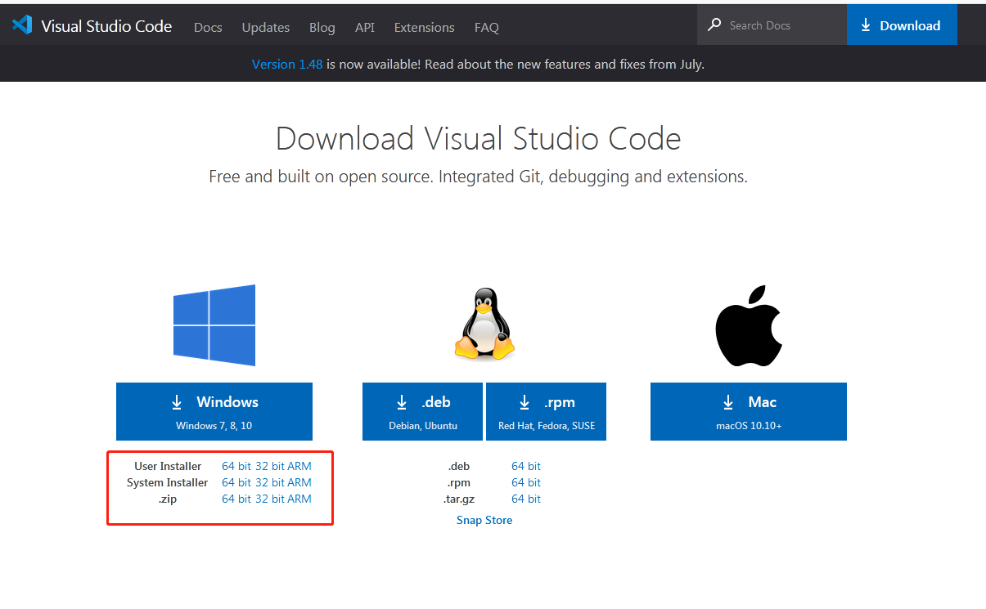Click the Free and built on open source subtitle
Image resolution: width=986 pixels, height=609 pixels.
[479, 177]
